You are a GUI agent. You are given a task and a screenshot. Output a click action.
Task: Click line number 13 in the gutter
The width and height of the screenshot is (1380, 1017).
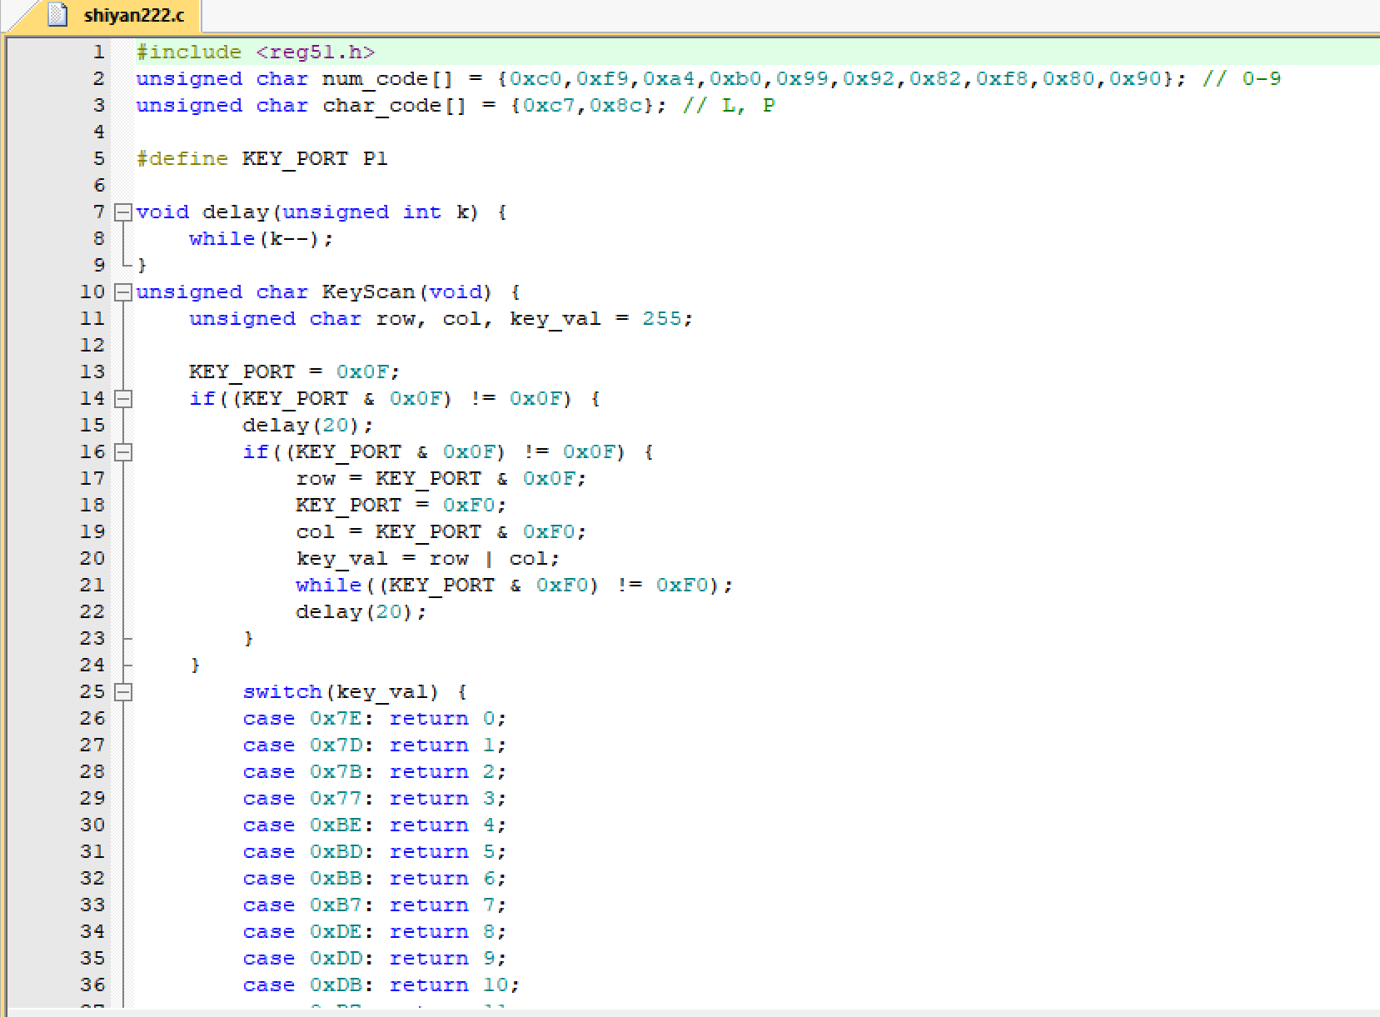point(92,371)
